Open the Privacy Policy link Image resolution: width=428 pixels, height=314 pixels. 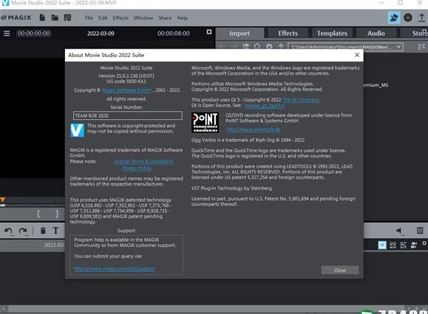pos(136,168)
